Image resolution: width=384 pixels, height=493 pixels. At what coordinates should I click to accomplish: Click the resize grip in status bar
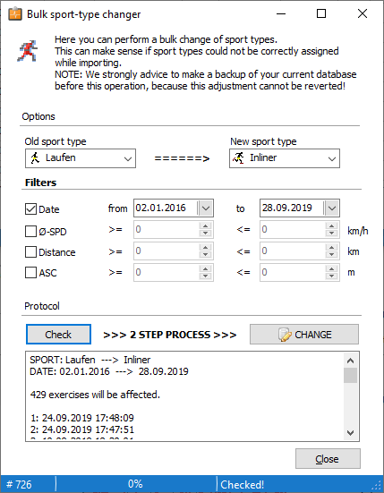point(376,485)
